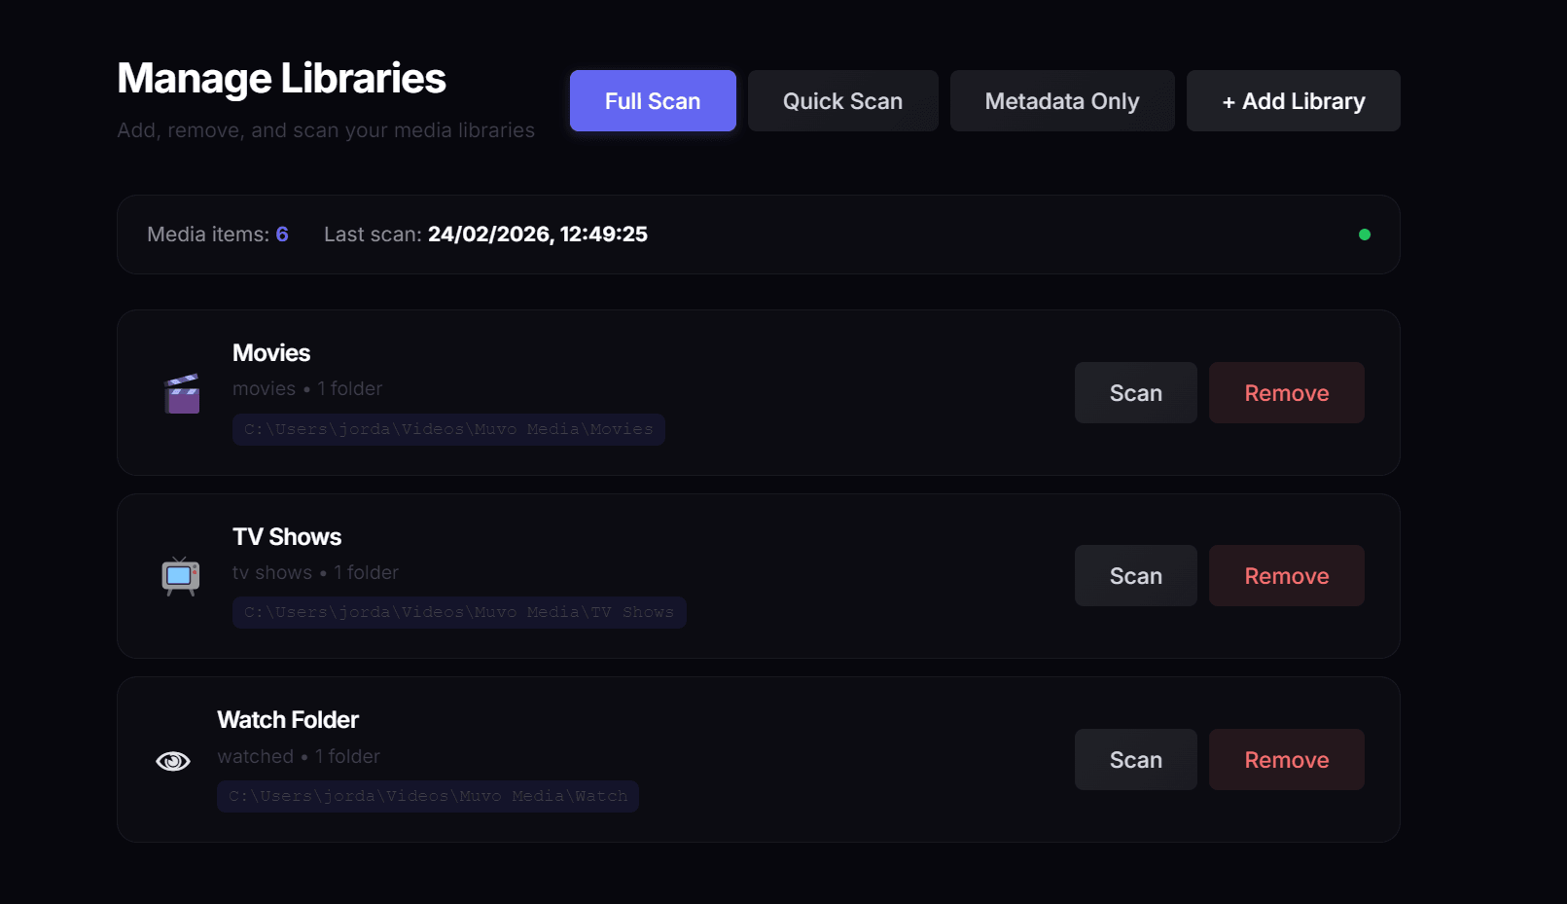Click the Watch folder path badge
1567x904 pixels.
coord(427,796)
